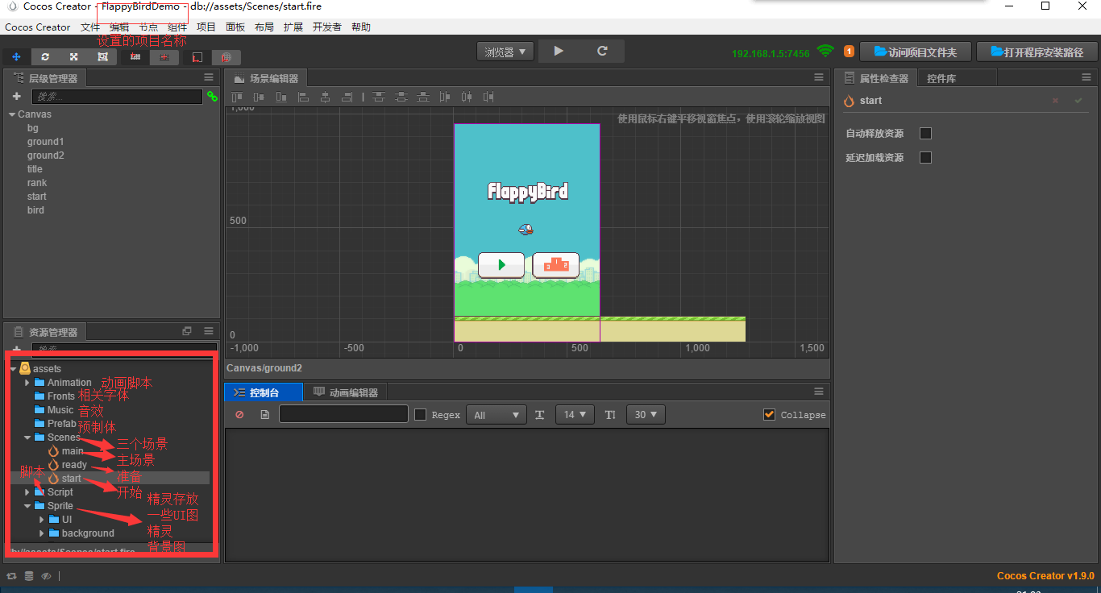Switch gizmo to world rotation mode

pyautogui.click(x=226, y=57)
